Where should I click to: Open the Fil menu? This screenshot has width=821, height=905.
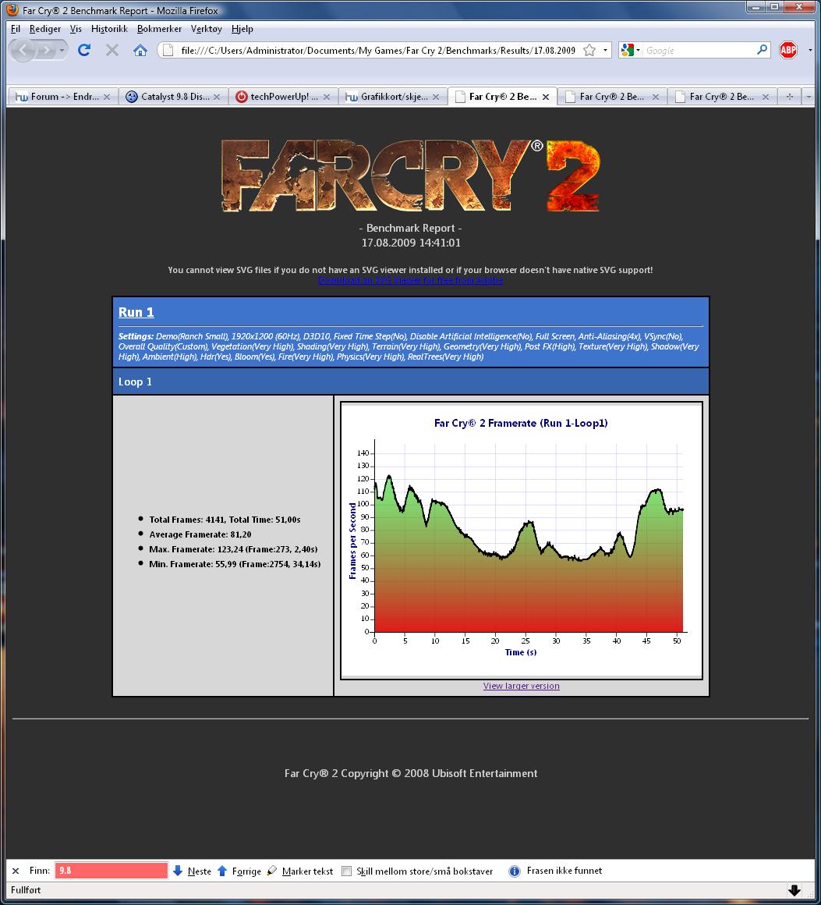coord(16,29)
